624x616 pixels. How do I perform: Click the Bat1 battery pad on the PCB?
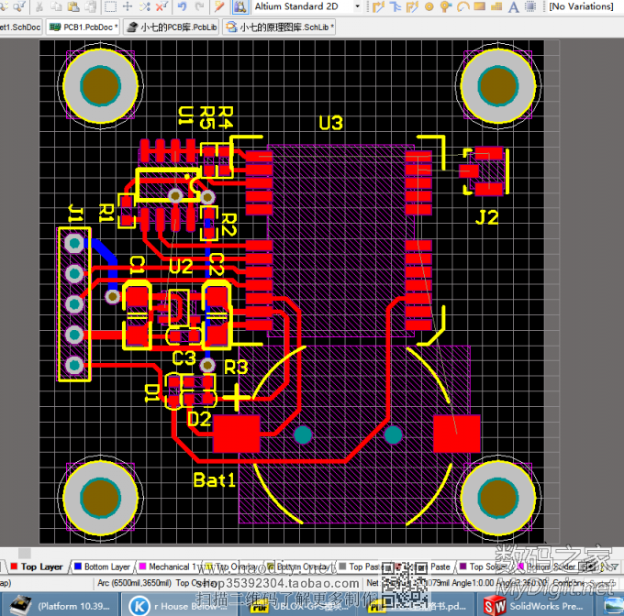pos(237,433)
